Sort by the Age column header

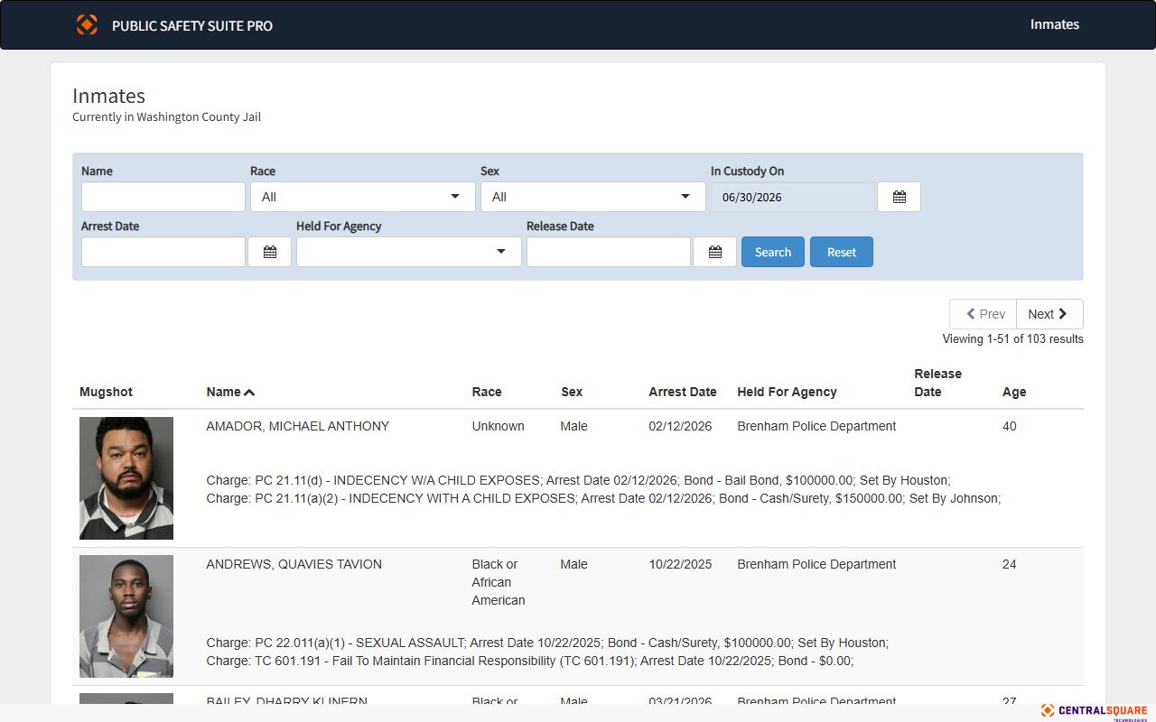point(1014,392)
